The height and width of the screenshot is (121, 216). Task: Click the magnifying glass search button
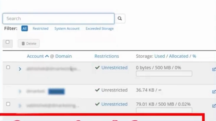pyautogui.click(x=120, y=18)
